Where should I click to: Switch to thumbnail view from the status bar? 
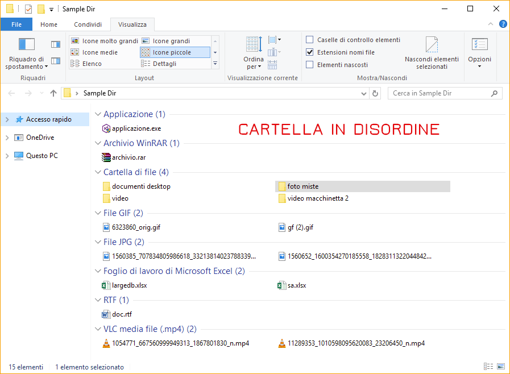500,367
